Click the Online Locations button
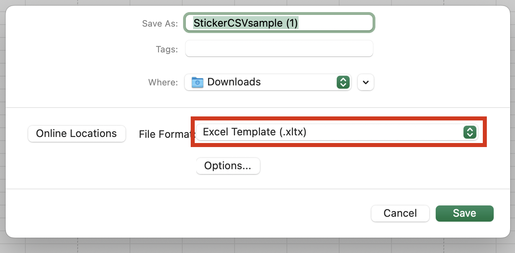Image resolution: width=515 pixels, height=253 pixels. click(x=76, y=134)
